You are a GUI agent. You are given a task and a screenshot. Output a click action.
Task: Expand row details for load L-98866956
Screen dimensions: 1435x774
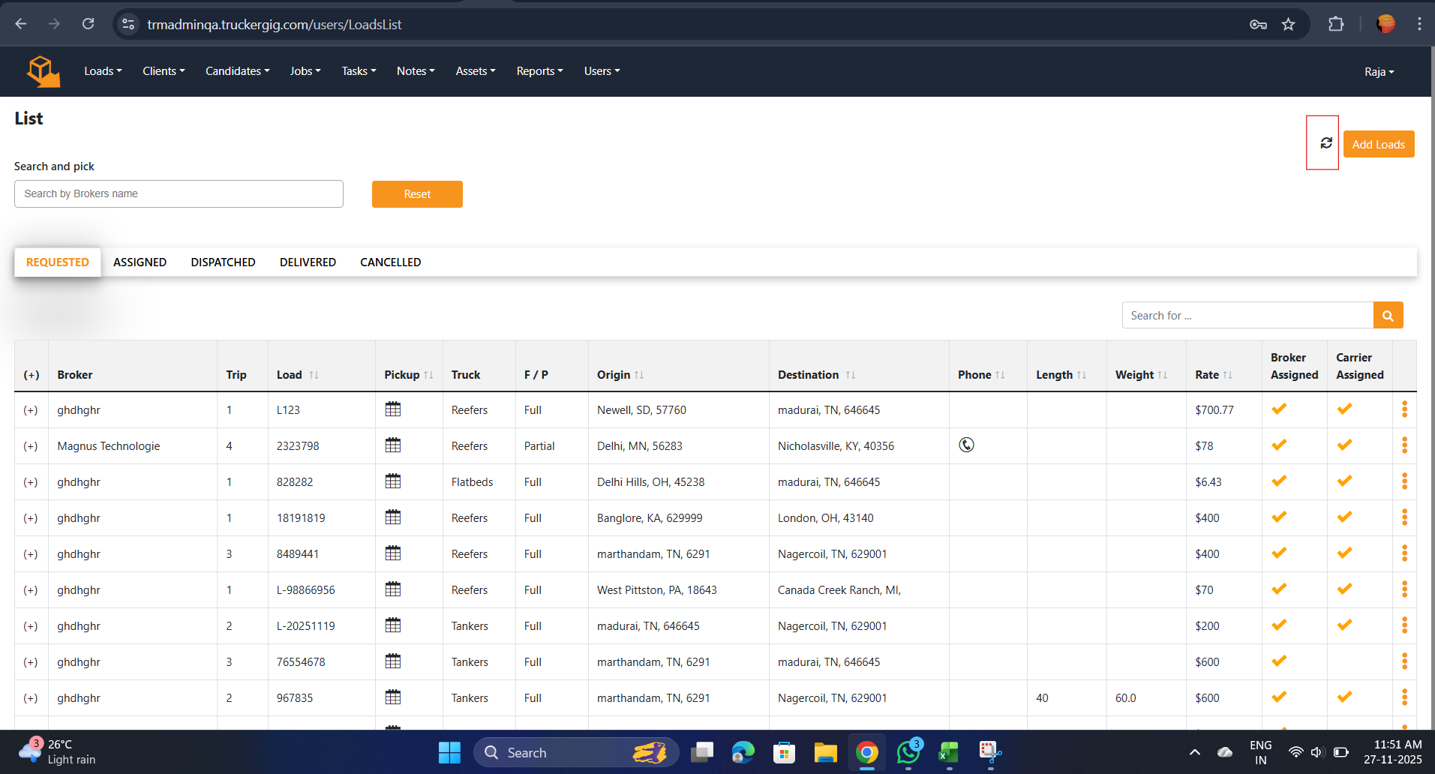point(31,590)
